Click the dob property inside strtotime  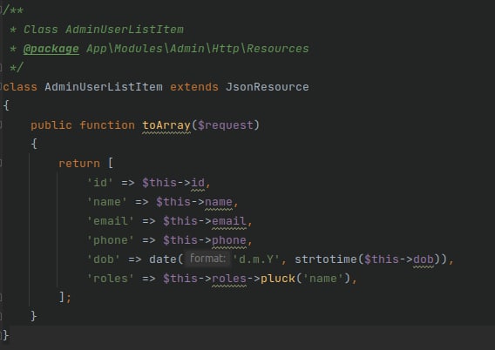(x=424, y=259)
